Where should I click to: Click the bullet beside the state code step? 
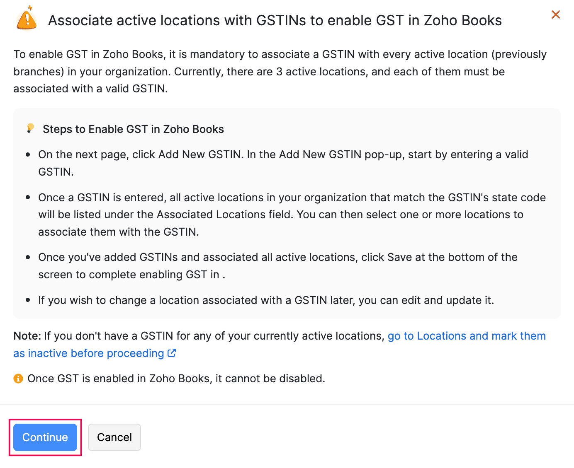tap(28, 198)
